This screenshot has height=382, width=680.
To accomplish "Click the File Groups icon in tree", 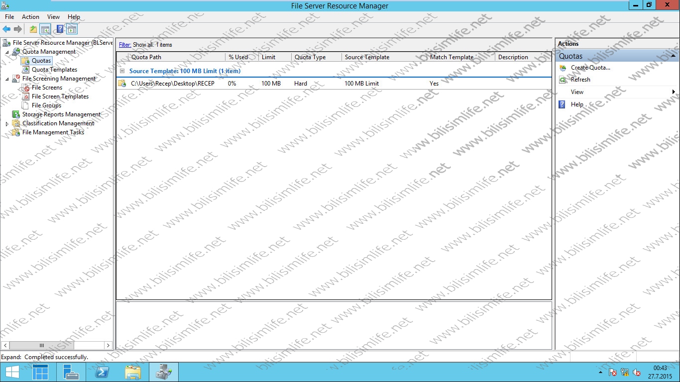I will tap(26, 105).
